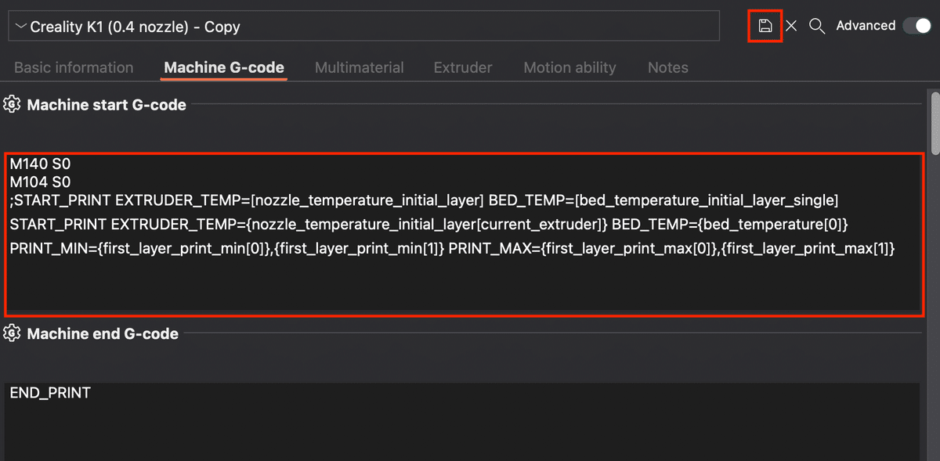The width and height of the screenshot is (940, 461).
Task: Click the Machine start G-code heading
Action: 107,105
